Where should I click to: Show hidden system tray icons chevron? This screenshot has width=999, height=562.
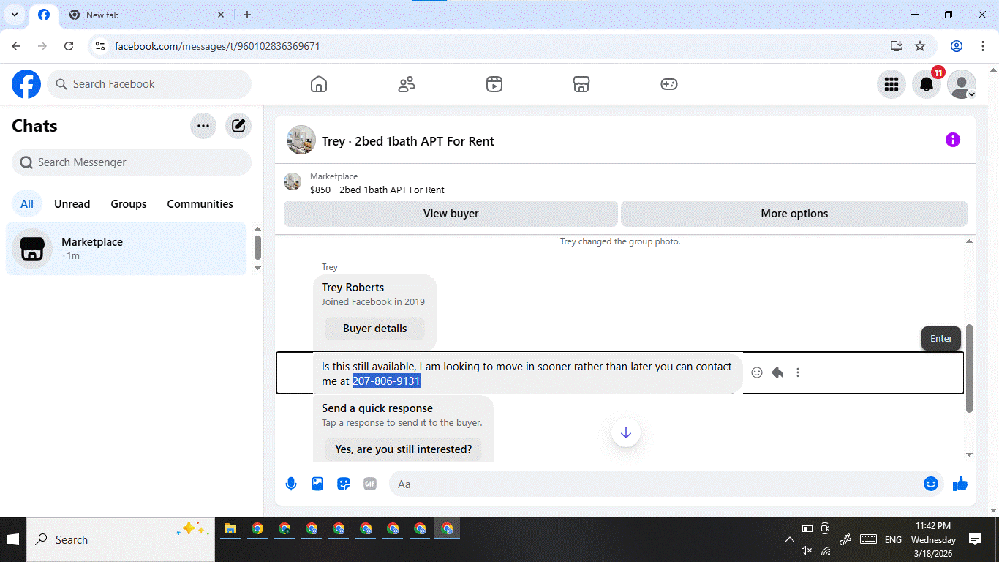pyautogui.click(x=790, y=540)
